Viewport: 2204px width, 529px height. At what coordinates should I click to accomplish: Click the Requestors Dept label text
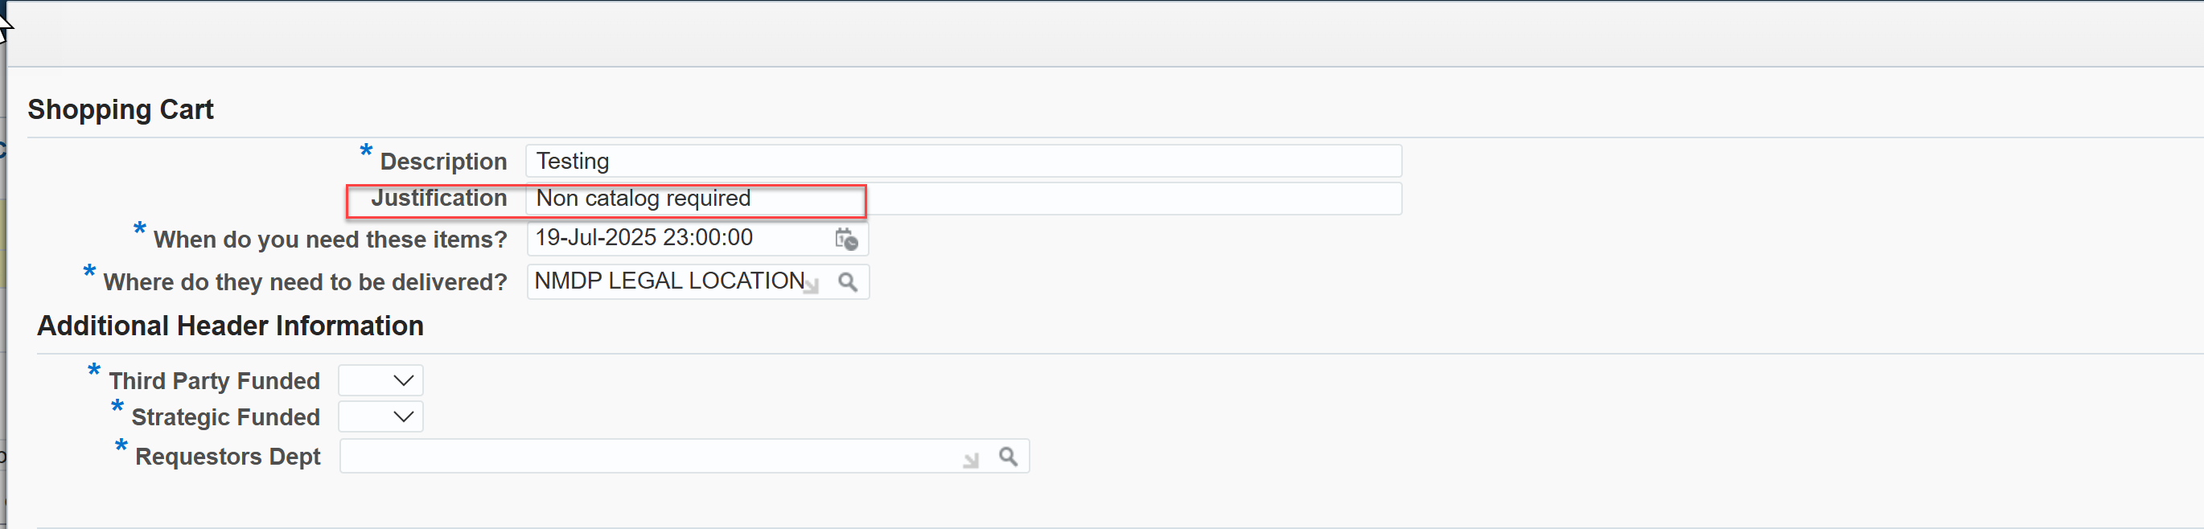[228, 457]
